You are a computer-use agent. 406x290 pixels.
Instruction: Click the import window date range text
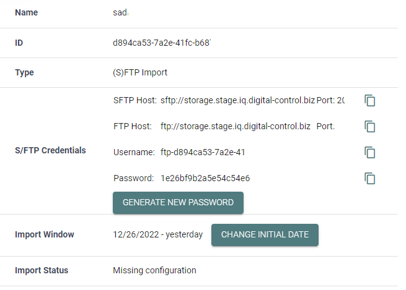point(157,235)
